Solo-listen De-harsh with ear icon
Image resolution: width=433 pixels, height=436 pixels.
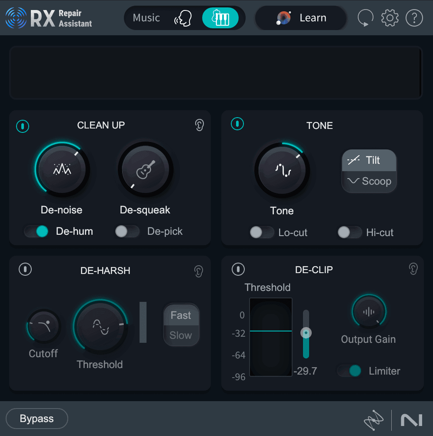(198, 271)
